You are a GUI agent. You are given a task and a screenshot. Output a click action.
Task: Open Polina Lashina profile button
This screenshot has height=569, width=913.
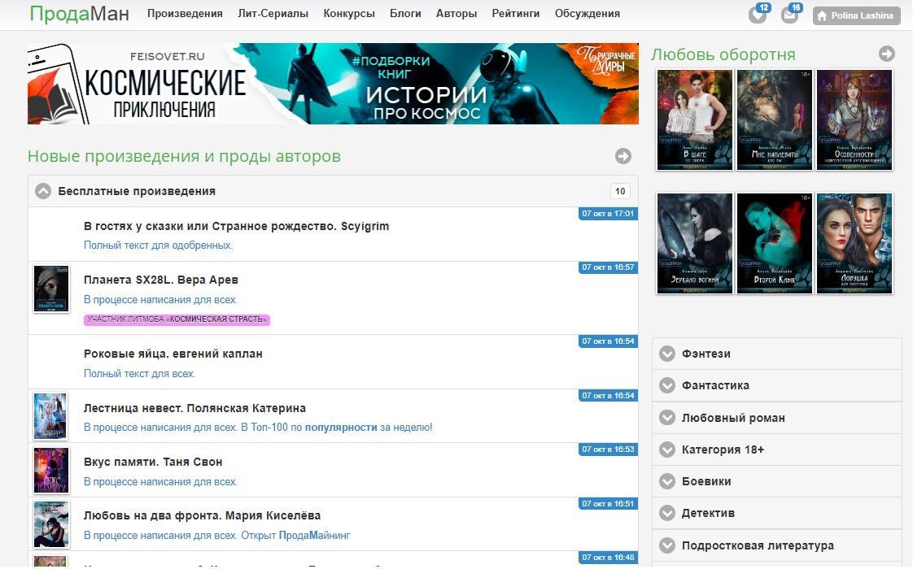point(856,15)
